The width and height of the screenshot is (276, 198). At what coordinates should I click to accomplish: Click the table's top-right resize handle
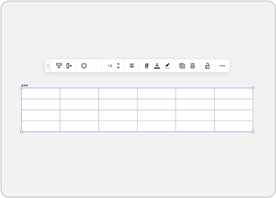pos(253,88)
